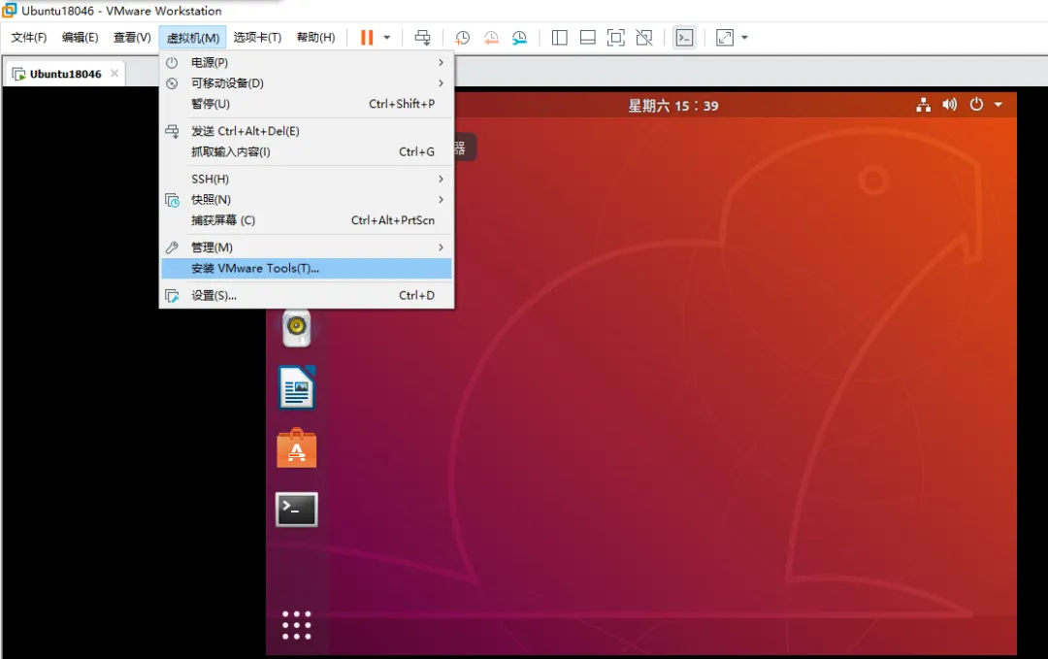Expand the stretch display dropdown arrow
The width and height of the screenshot is (1048, 659).
pyautogui.click(x=744, y=38)
